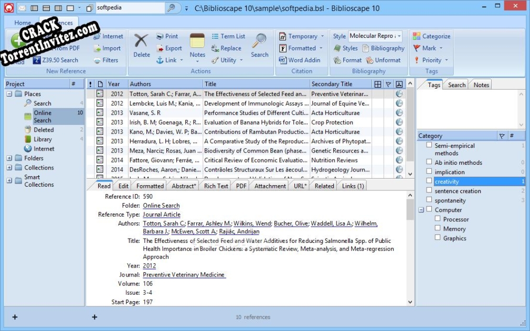Expand the Folders tree node
Image resolution: width=530 pixels, height=331 pixels.
[x=8, y=158]
